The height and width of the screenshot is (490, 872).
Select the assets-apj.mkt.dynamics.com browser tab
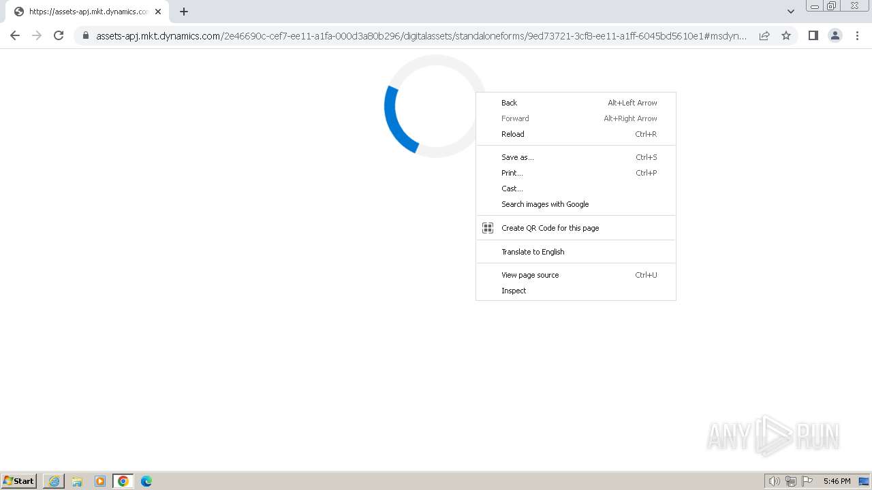point(89,12)
